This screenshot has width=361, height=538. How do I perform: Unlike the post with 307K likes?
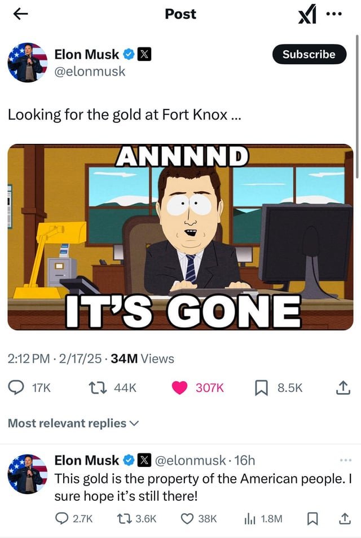pyautogui.click(x=179, y=388)
